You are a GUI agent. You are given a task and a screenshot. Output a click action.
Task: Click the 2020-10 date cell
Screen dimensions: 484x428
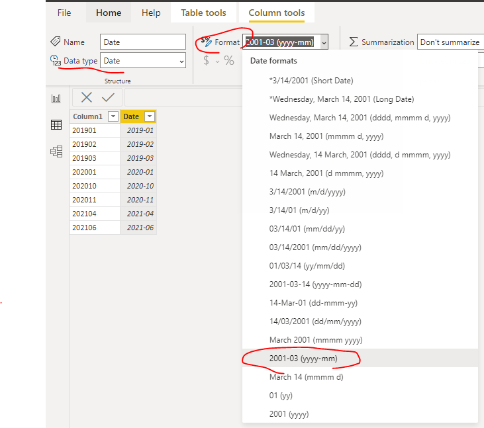pyautogui.click(x=138, y=186)
